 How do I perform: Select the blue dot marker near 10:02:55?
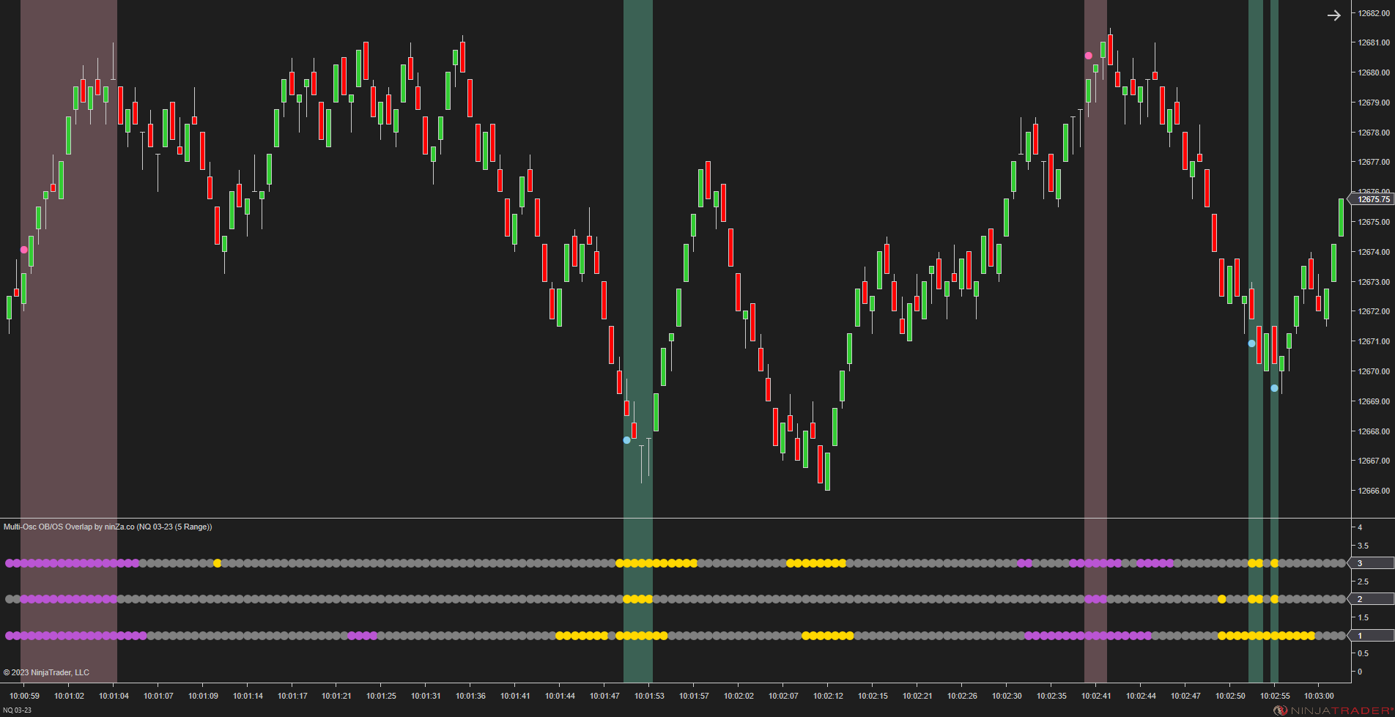click(1273, 389)
